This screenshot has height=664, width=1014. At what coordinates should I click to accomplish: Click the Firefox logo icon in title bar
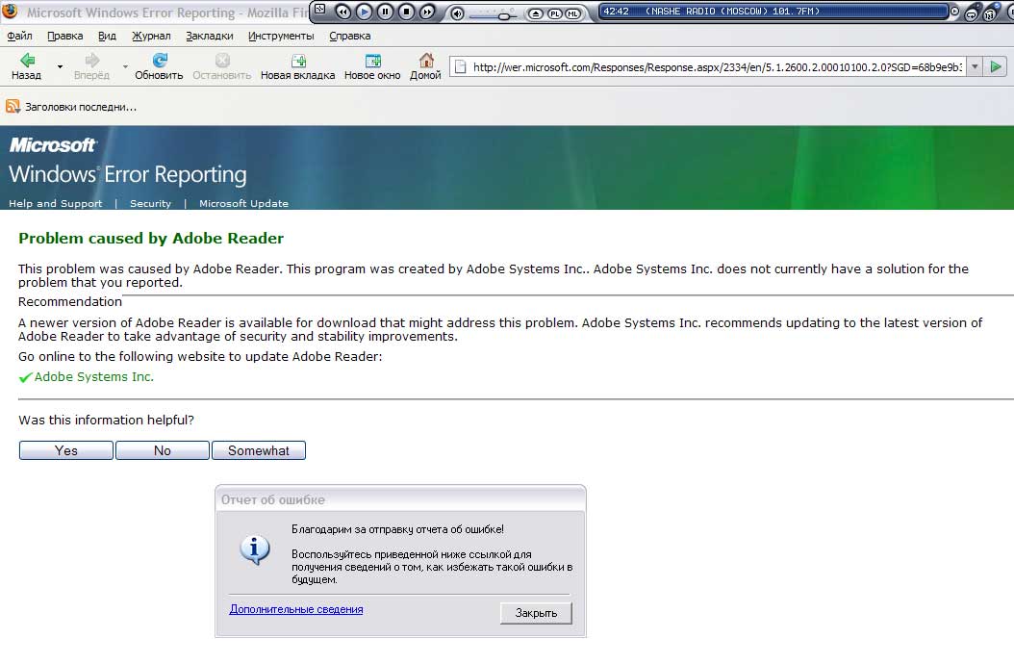coord(10,12)
